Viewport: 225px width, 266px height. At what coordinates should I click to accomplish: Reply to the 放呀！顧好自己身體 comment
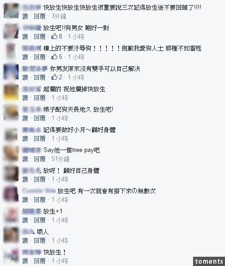pos(40,179)
